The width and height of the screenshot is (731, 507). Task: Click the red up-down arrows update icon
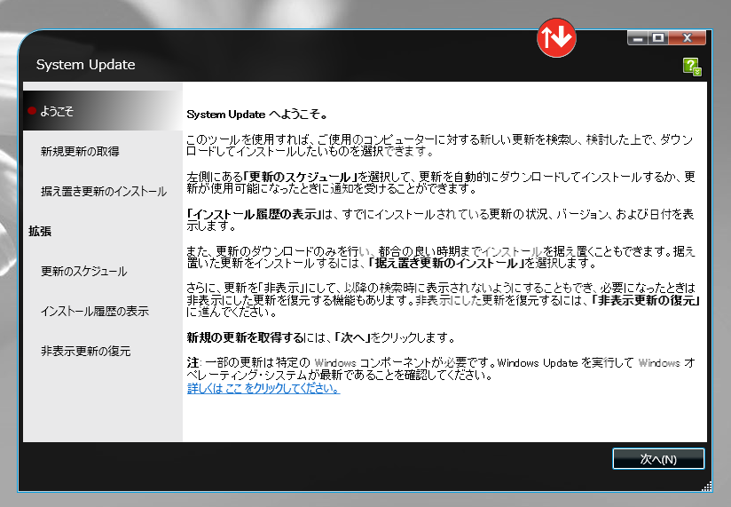click(556, 38)
